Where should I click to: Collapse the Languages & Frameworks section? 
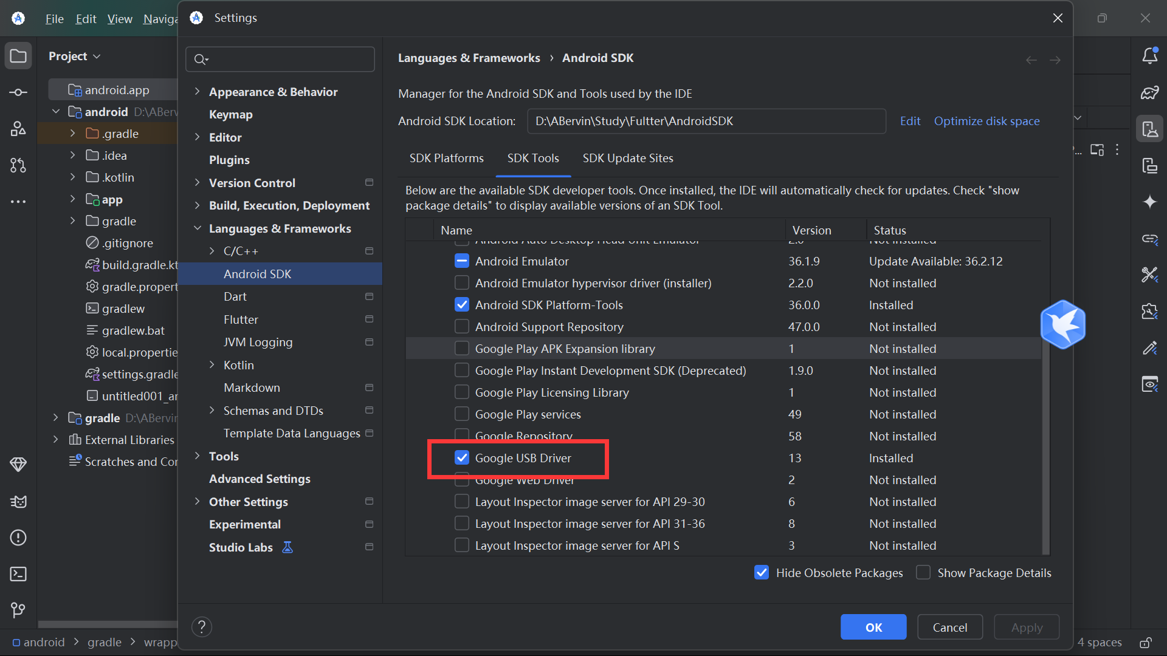(x=197, y=228)
